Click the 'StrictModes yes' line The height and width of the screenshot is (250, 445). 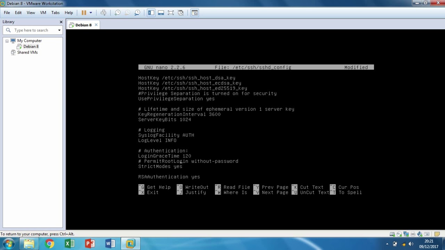(x=160, y=166)
